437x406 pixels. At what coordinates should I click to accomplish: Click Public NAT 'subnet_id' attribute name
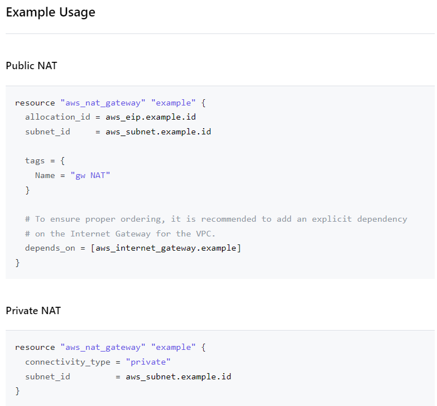(x=47, y=132)
